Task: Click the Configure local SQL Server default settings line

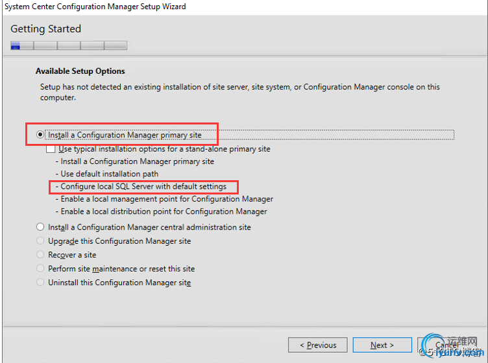Action: (x=141, y=187)
